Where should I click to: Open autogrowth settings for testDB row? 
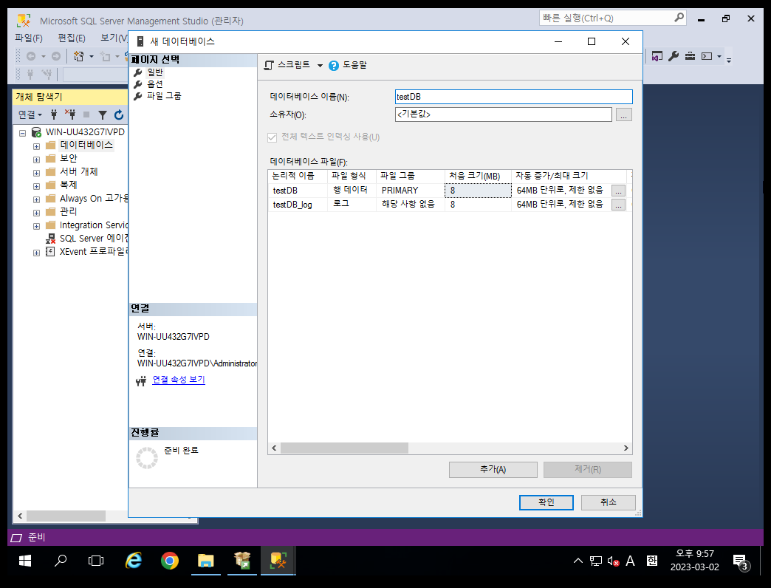(619, 191)
